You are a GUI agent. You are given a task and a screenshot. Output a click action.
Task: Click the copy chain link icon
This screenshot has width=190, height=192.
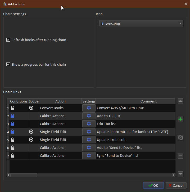pyautogui.click(x=180, y=137)
